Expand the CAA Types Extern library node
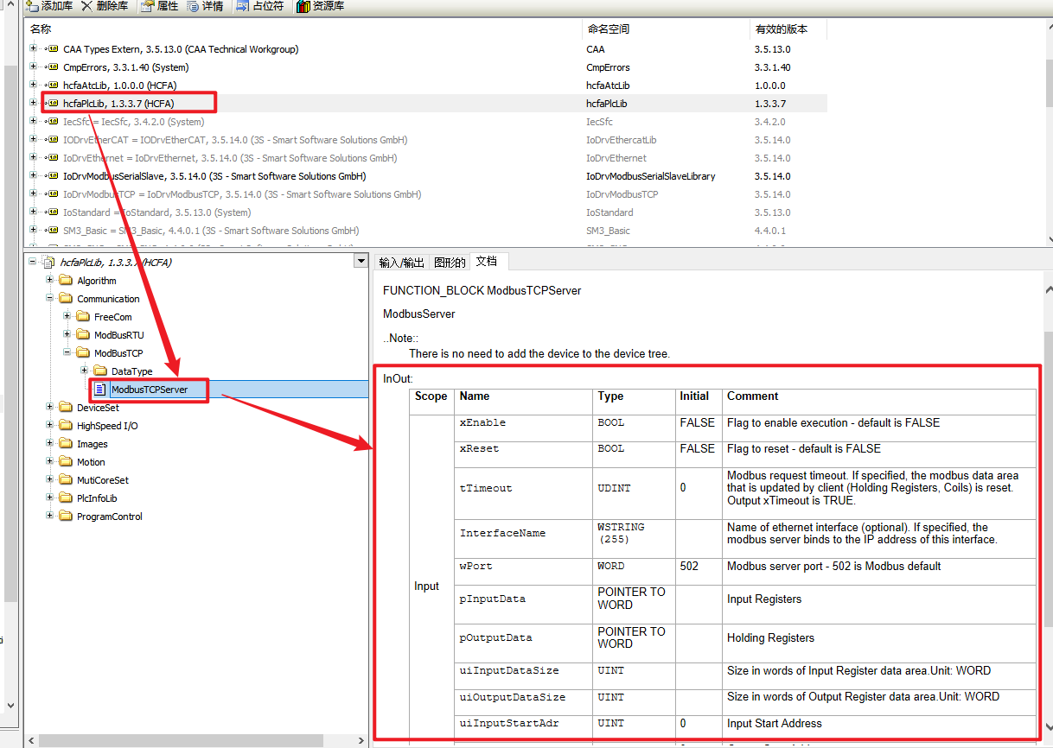1053x748 pixels. [x=33, y=49]
